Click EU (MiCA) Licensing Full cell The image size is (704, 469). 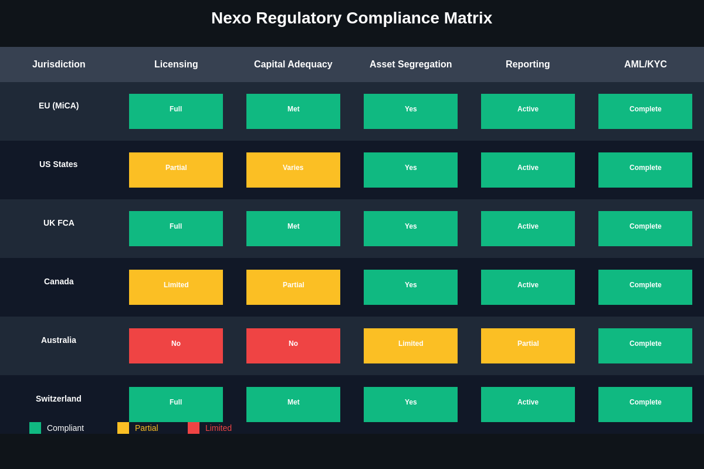(176, 111)
